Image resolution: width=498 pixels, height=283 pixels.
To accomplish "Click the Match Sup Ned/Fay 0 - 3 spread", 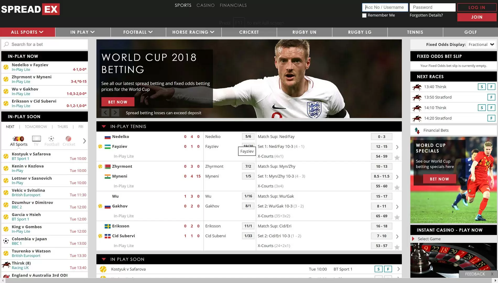I will [x=382, y=137].
